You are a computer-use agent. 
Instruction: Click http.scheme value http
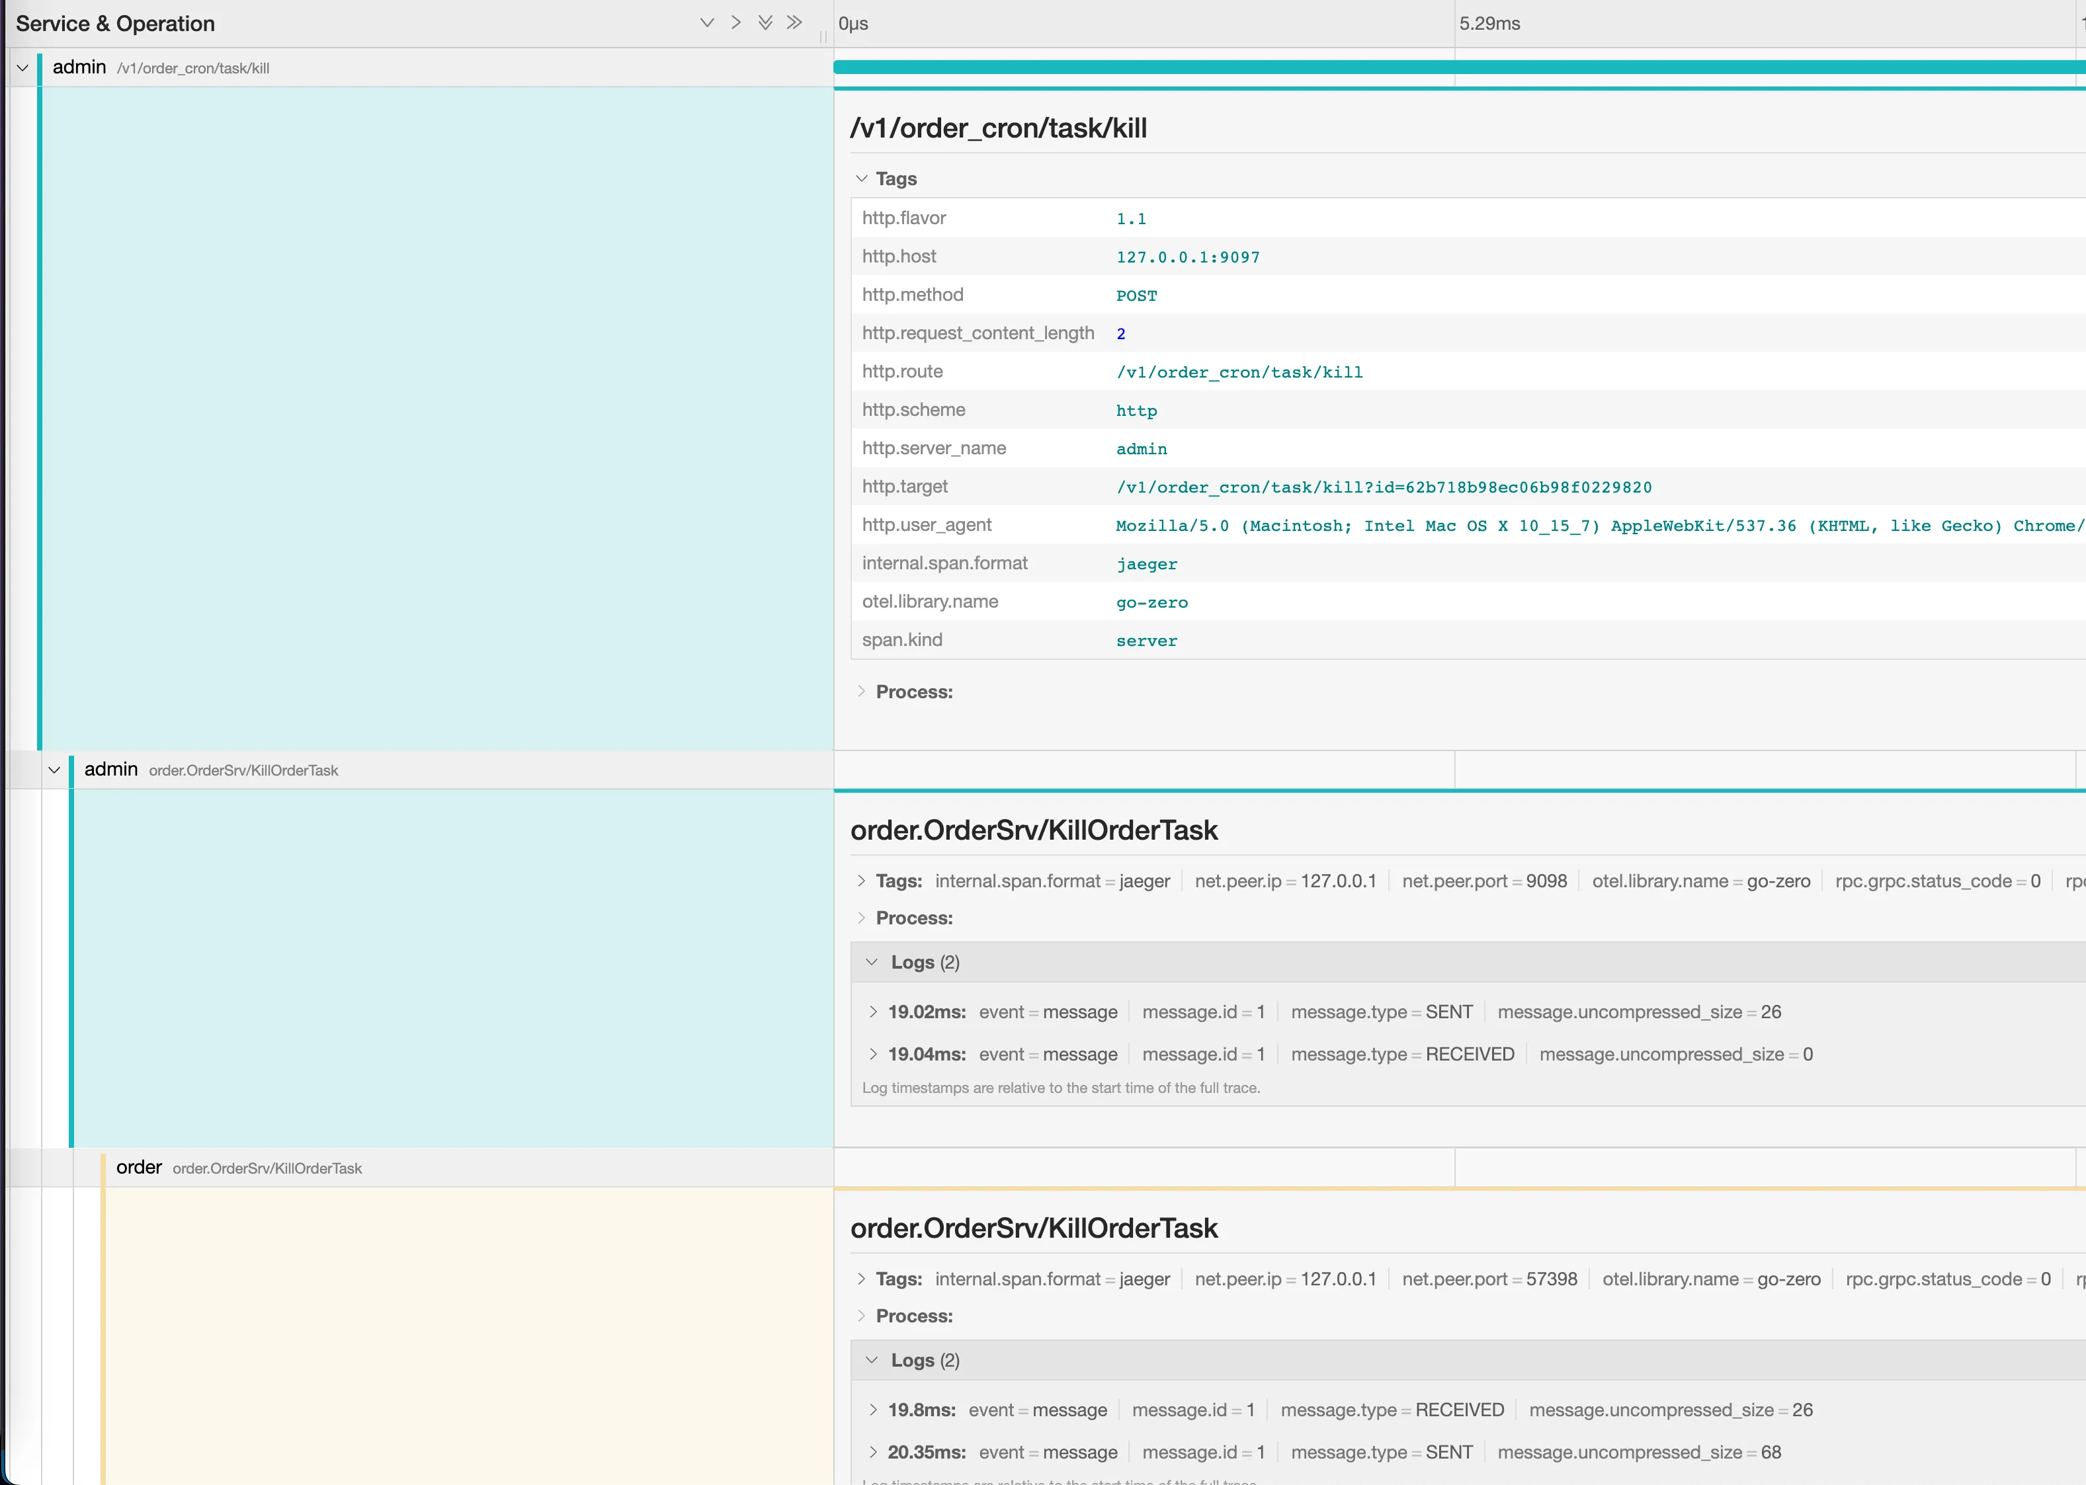1137,411
